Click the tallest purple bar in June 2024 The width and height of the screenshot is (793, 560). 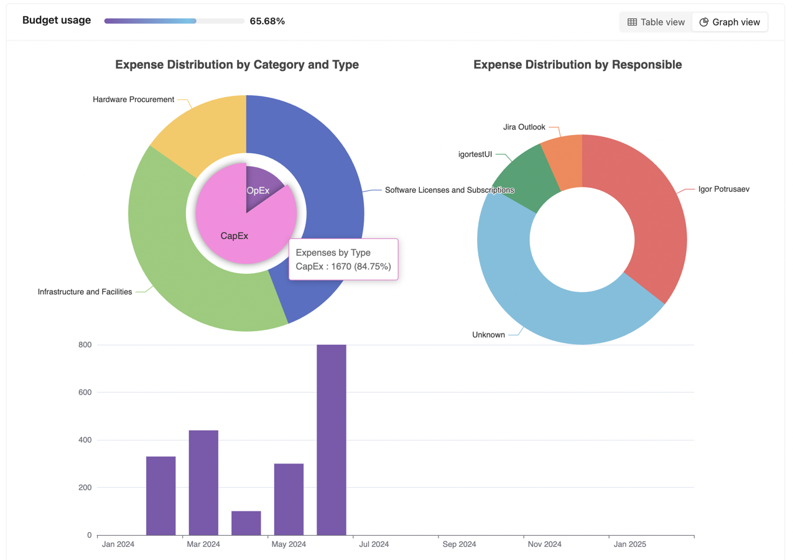(332, 439)
